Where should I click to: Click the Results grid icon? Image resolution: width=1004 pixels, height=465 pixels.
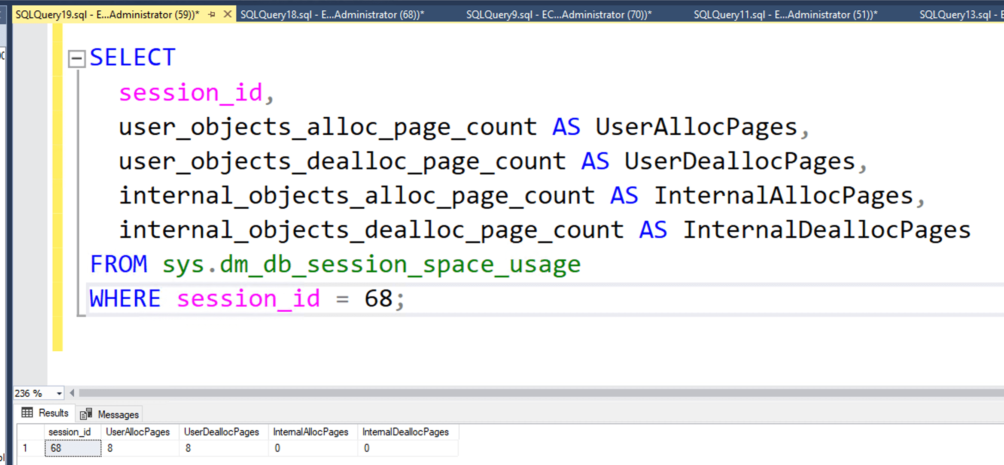[x=27, y=413]
